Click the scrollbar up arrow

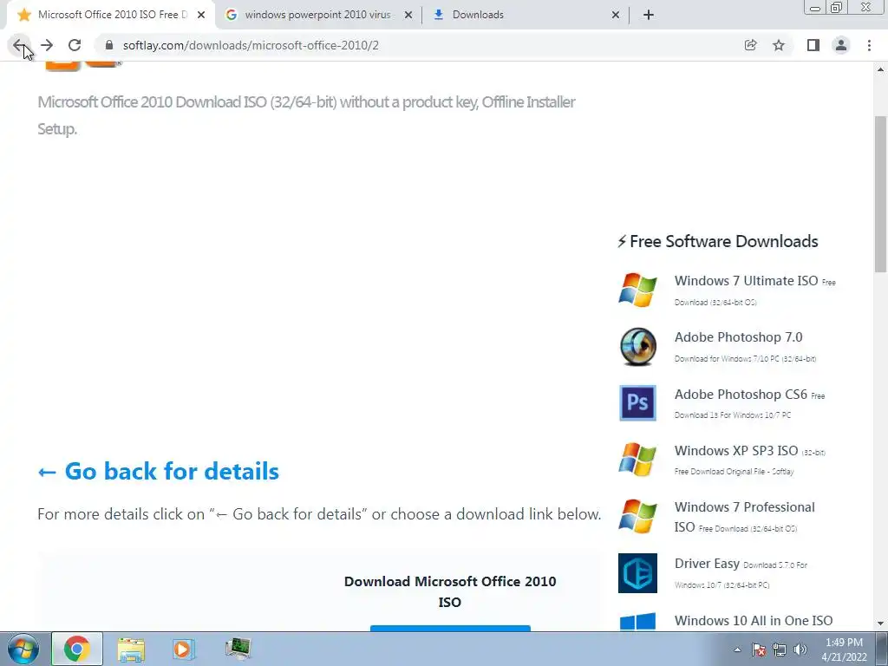pyautogui.click(x=881, y=69)
